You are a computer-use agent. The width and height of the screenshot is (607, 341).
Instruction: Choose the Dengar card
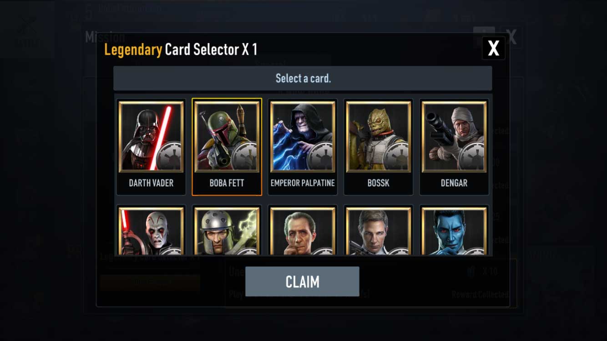click(454, 147)
